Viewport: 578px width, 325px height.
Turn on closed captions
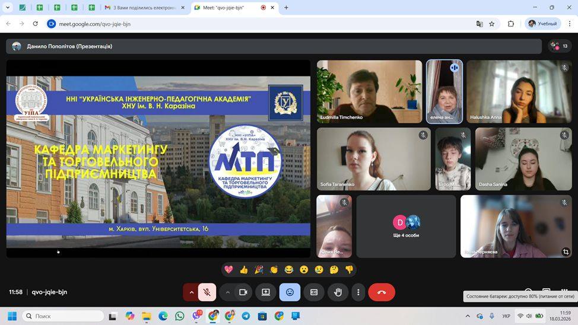(314, 292)
